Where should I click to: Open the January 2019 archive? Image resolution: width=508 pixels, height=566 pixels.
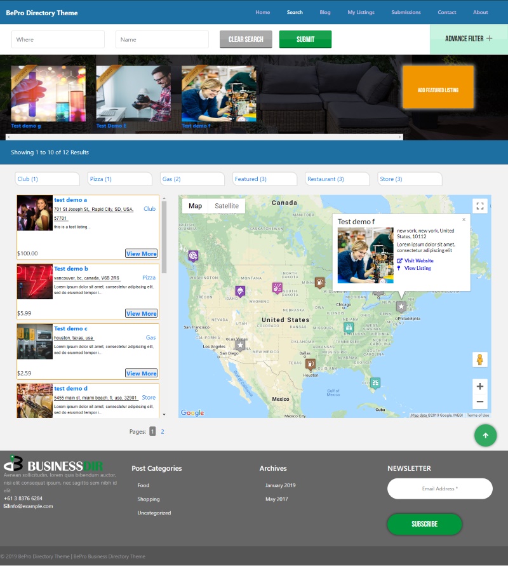pyautogui.click(x=280, y=485)
